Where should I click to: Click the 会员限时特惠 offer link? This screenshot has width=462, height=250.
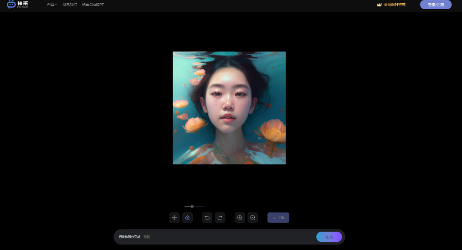click(395, 5)
